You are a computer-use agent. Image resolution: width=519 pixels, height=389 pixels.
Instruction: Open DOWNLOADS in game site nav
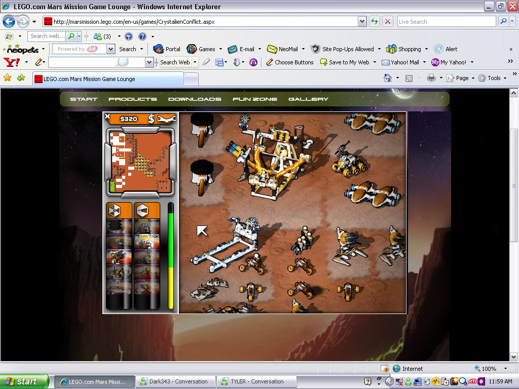pos(195,99)
